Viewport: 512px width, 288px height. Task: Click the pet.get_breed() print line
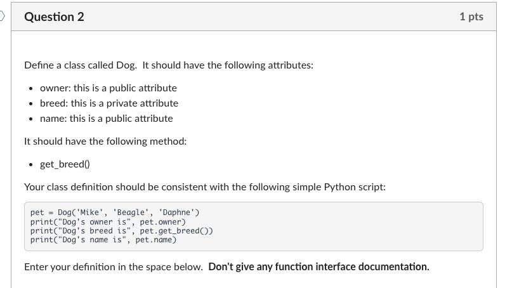121,231
